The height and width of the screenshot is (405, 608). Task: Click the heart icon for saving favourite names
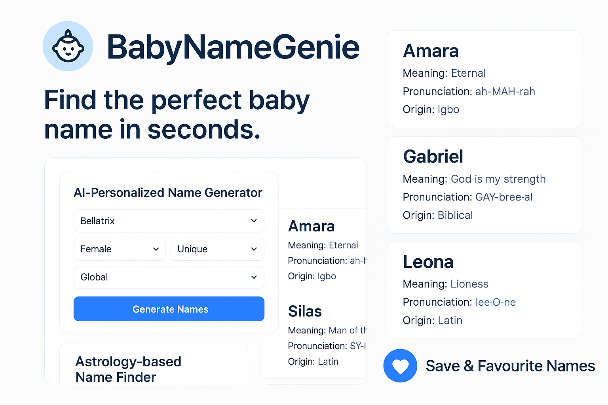[x=400, y=365]
